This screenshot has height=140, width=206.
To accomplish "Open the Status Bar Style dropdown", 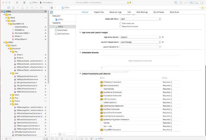I will (x=140, y=19).
